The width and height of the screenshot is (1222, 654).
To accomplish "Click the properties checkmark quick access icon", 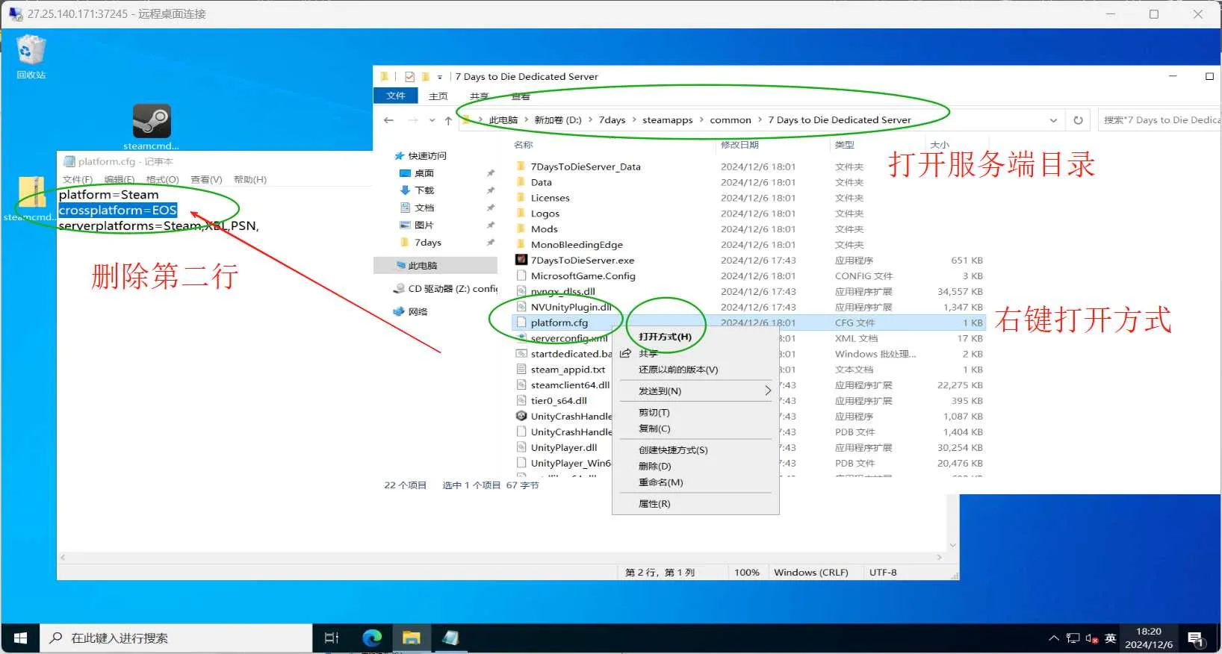I will click(409, 77).
